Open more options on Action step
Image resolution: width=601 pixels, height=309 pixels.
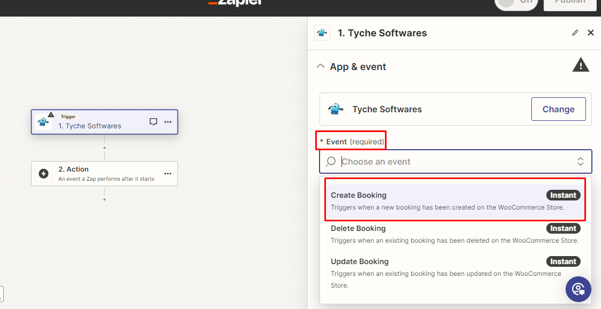(x=168, y=174)
